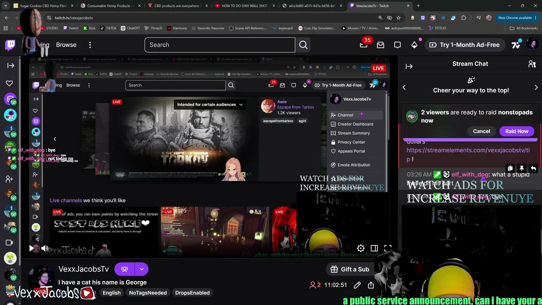Bookmark this page with the star icon

tap(398, 18)
